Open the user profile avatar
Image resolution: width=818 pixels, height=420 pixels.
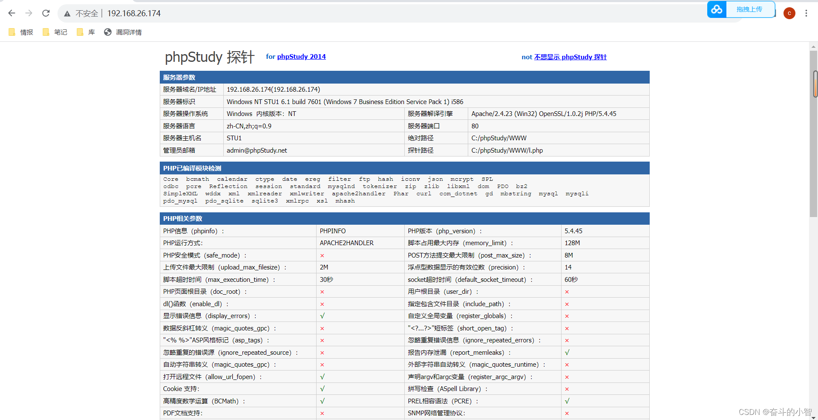pos(789,13)
